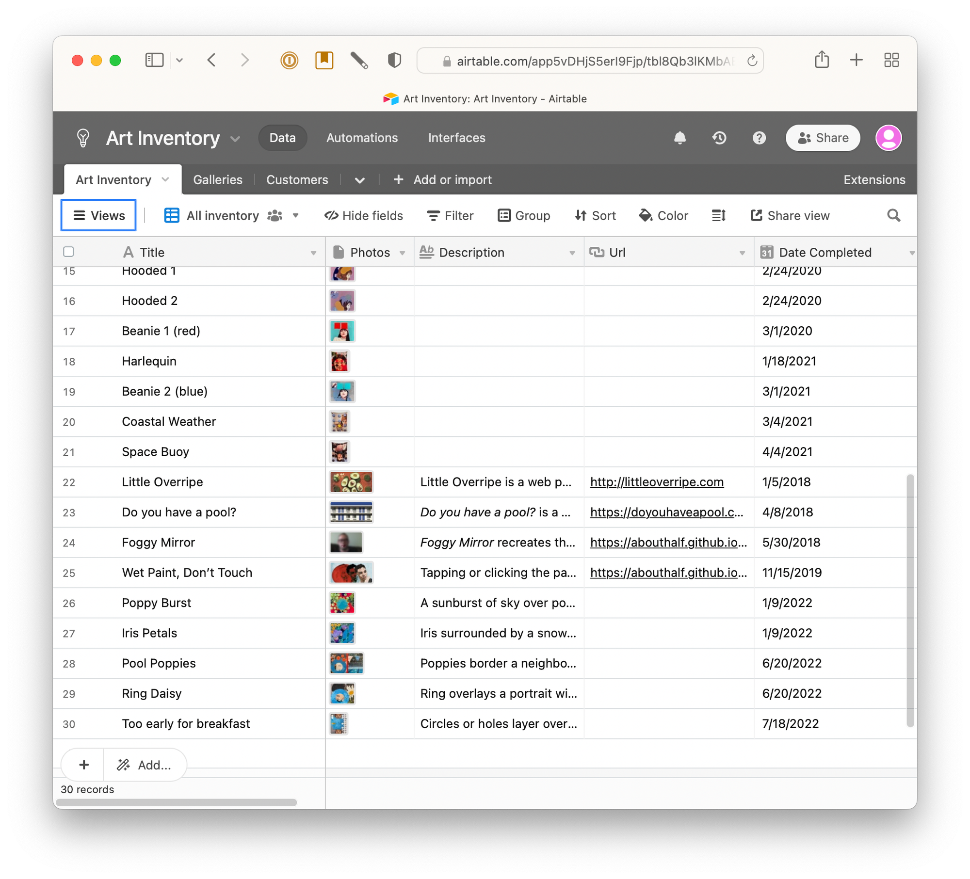Open the Automations tab
This screenshot has height=879, width=970.
click(x=362, y=138)
